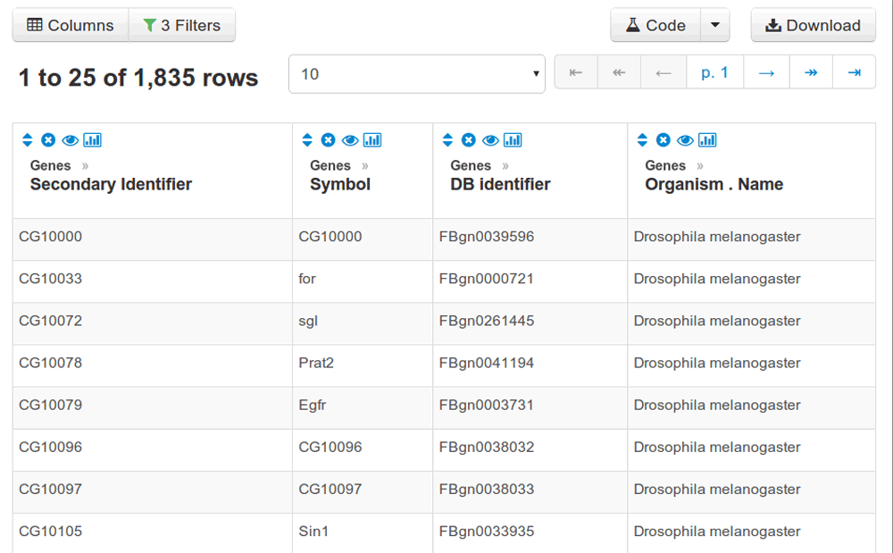Show column summary for Organism Name
Image resolution: width=893 pixels, height=553 pixels.
[707, 140]
